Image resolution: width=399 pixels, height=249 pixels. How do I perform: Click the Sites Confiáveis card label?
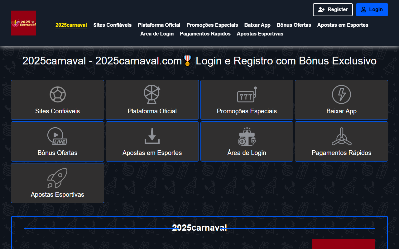(57, 111)
